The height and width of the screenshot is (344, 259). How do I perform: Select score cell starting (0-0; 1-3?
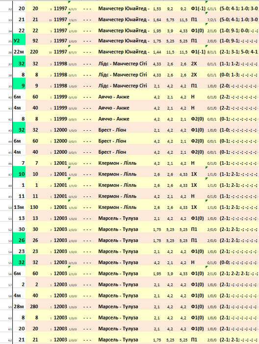coord(239,75)
